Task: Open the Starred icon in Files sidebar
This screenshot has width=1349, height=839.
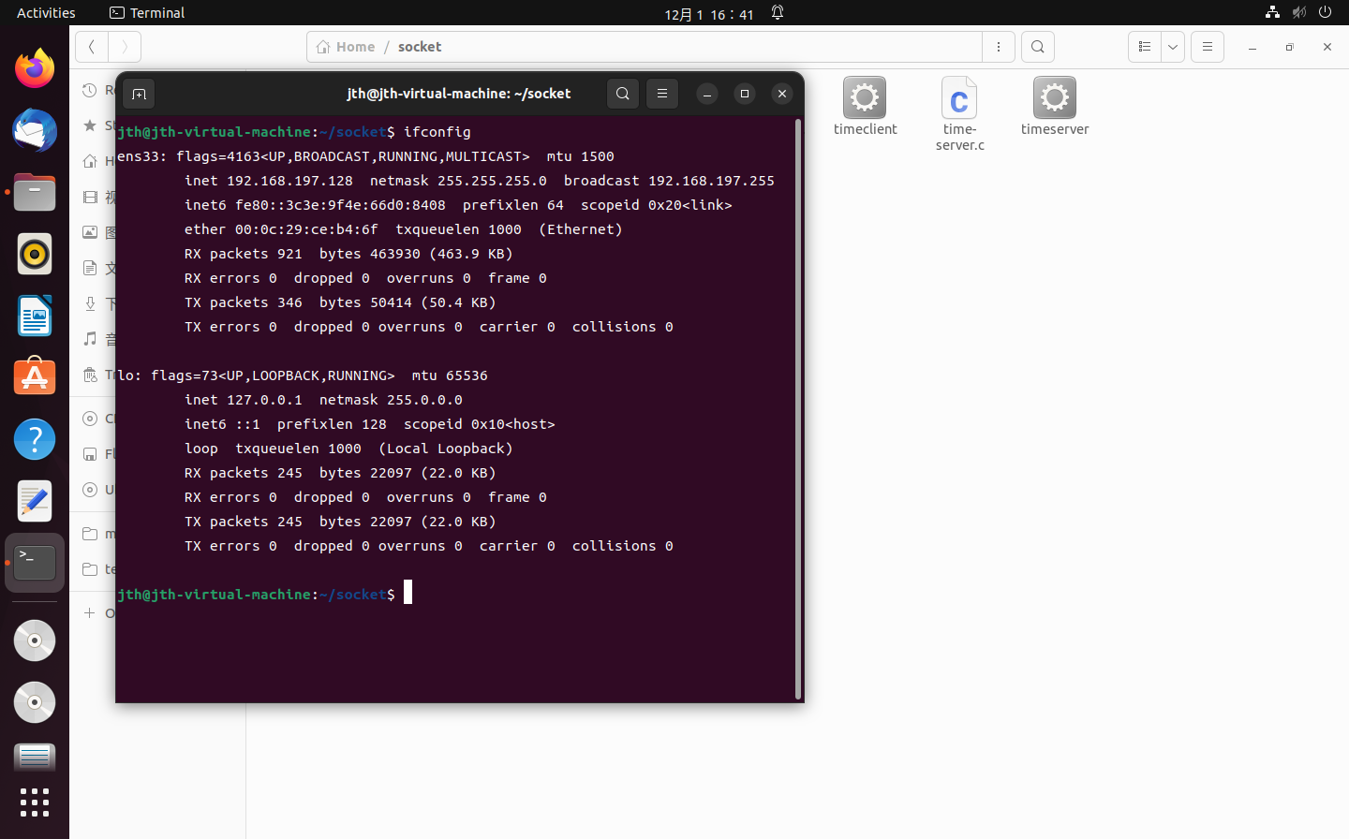Action: (x=90, y=125)
